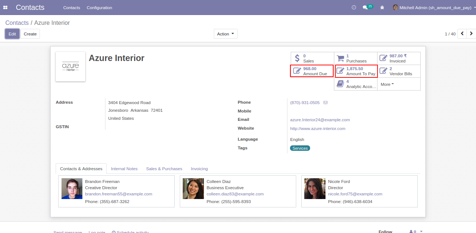Click the Edit button
The width and height of the screenshot is (476, 233).
pos(12,34)
